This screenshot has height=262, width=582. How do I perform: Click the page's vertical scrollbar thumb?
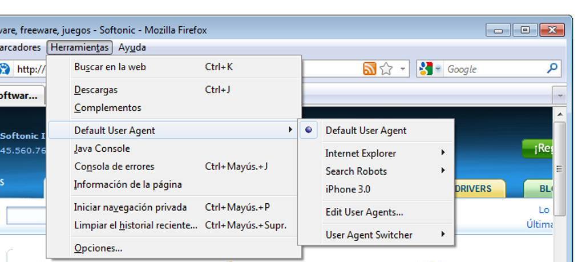(x=560, y=168)
